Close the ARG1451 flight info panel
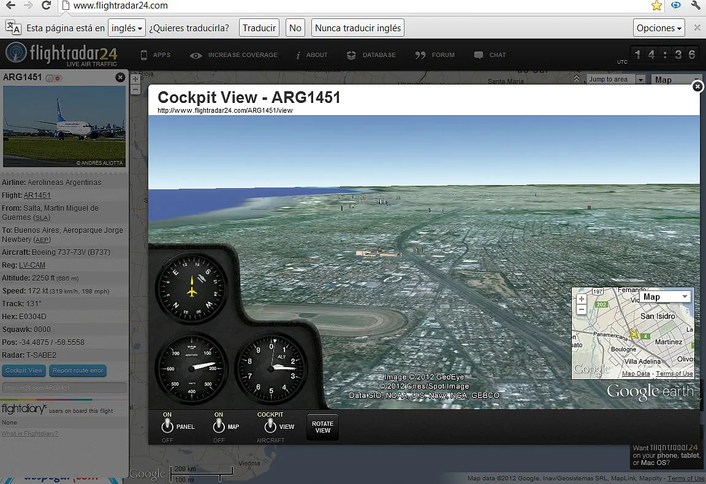 point(120,77)
